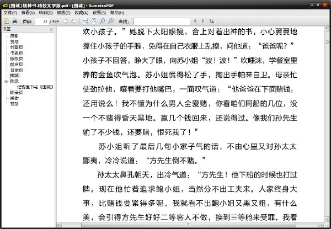Open the 设置(S) menu
331x229 pixels.
99,13
